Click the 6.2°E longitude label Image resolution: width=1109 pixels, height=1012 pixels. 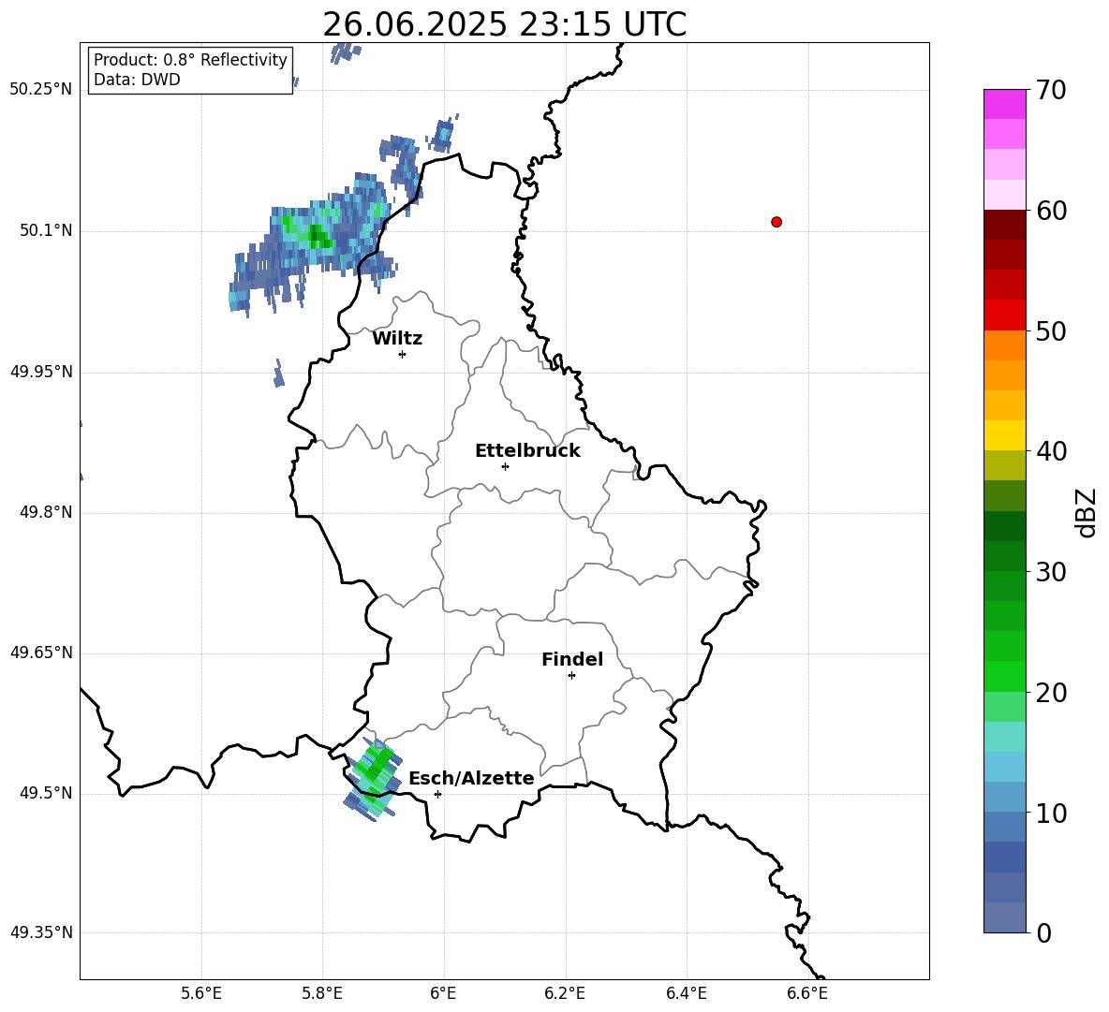[565, 993]
